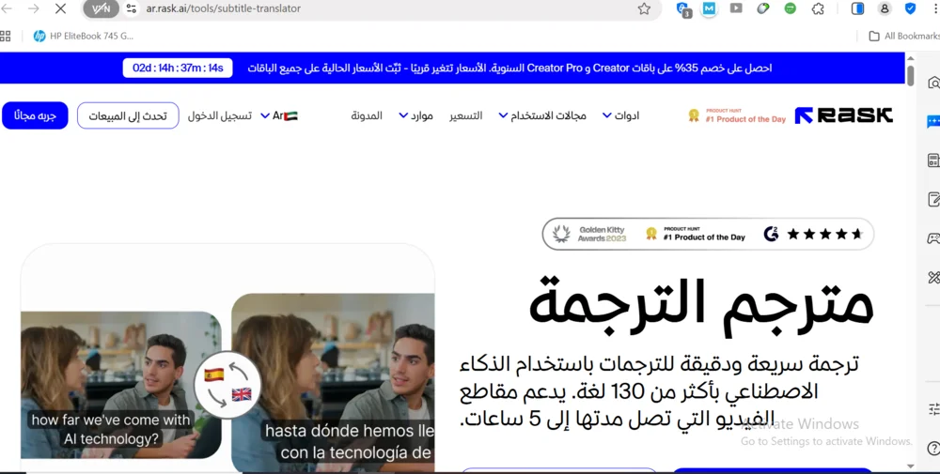Bookmark this page with the star icon
940x474 pixels.
(644, 9)
